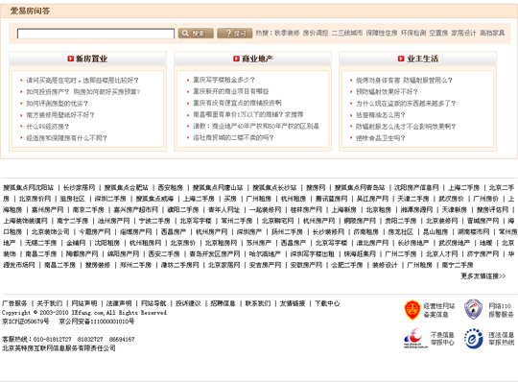Select hot search term 保障性住房
This screenshot has height=382, width=518.
[x=382, y=33]
